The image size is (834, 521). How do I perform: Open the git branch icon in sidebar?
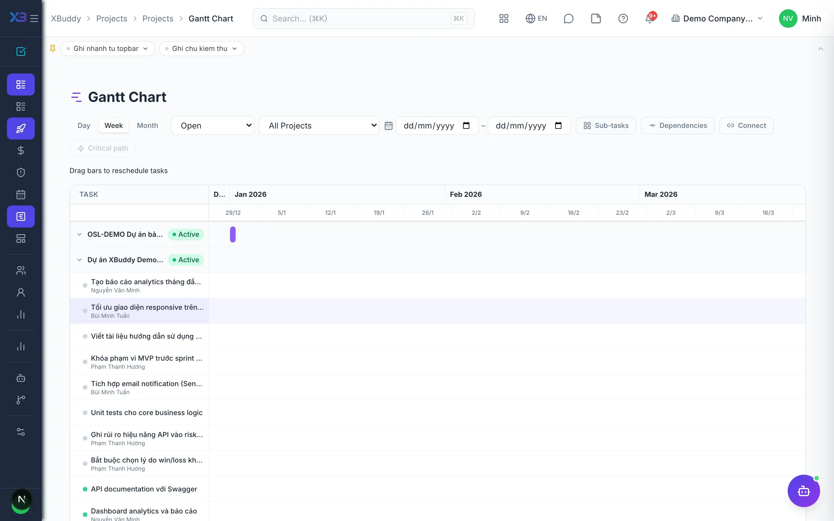click(21, 400)
